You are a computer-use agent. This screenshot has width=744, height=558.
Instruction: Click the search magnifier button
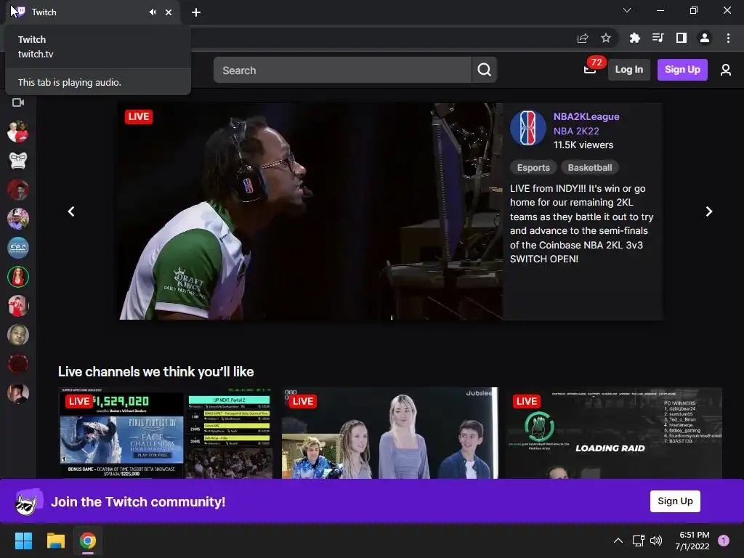(484, 70)
